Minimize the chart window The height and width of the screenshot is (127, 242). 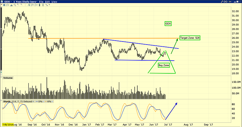coord(235,2)
